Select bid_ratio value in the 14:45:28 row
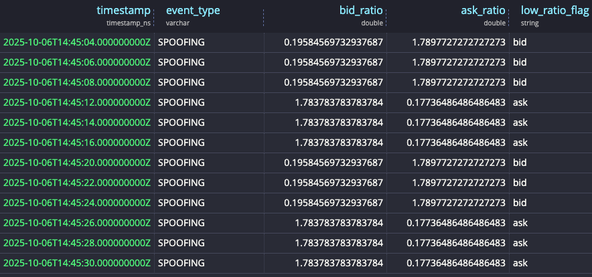Viewport: 592px width, 277px height. [340, 243]
